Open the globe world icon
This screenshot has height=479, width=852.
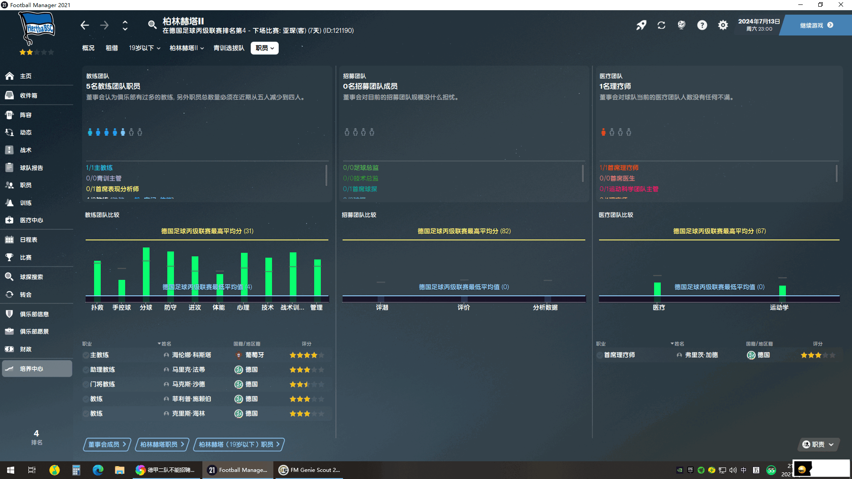click(x=682, y=25)
